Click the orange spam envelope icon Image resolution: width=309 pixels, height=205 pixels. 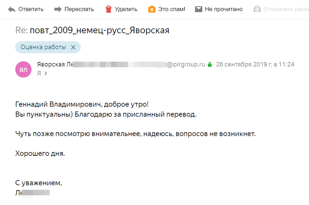[x=152, y=9]
